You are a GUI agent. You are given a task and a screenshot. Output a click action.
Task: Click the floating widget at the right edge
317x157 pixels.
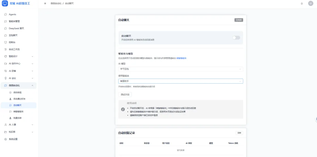coord(316,119)
